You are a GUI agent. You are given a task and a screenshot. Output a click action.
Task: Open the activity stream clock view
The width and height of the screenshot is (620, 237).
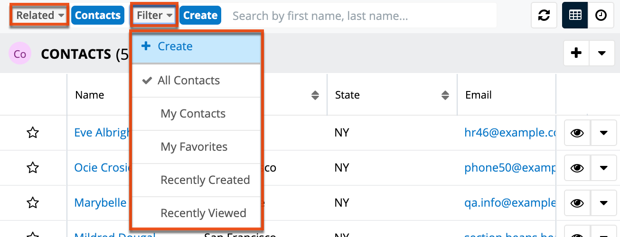pyautogui.click(x=601, y=16)
